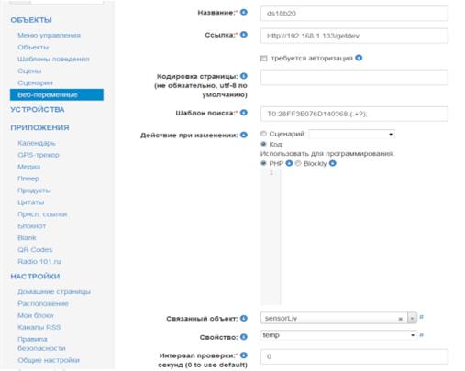465x371 pixels.
Task: Click the Шаблон поиска input field
Action: click(354, 114)
